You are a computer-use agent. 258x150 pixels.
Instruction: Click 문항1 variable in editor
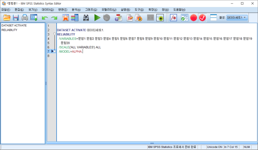click(82, 39)
